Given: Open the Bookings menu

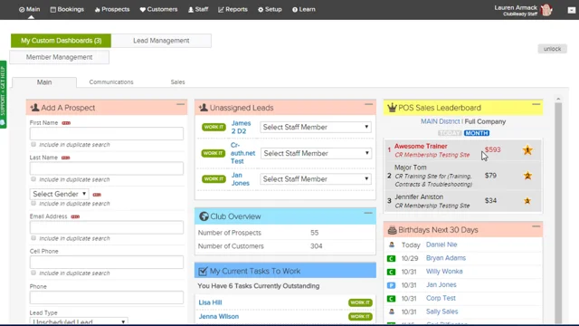Looking at the screenshot, I should pyautogui.click(x=67, y=10).
